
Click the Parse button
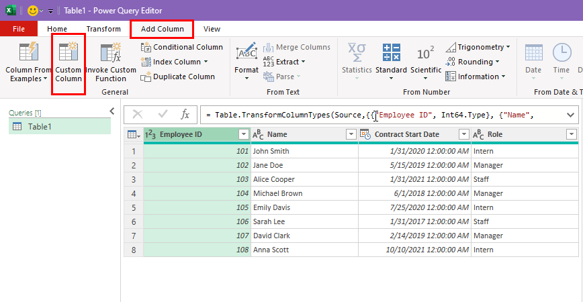coord(281,77)
